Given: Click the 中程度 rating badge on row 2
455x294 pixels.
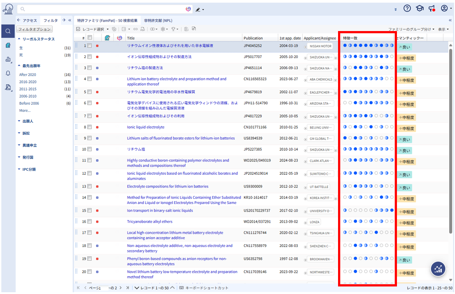Looking at the screenshot, I should (406, 58).
